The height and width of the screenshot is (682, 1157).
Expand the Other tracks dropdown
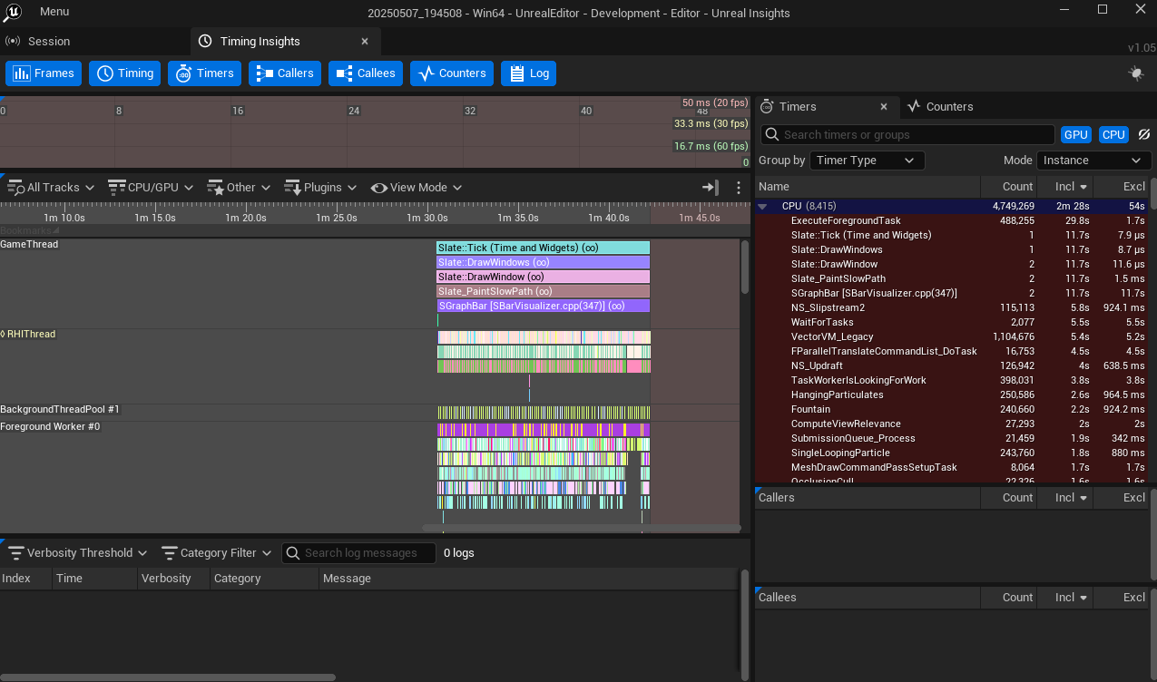(239, 188)
